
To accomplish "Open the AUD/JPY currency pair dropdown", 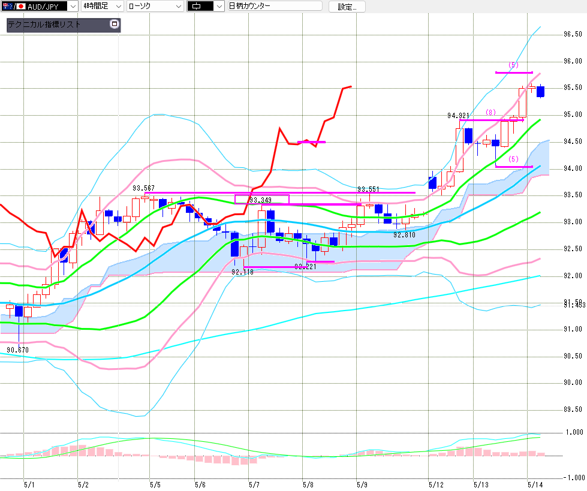I will (40, 6).
